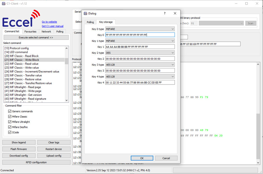Disable the Mifare Desfire checkbox
This screenshot has height=174, width=263.
click(x=10, y=127)
